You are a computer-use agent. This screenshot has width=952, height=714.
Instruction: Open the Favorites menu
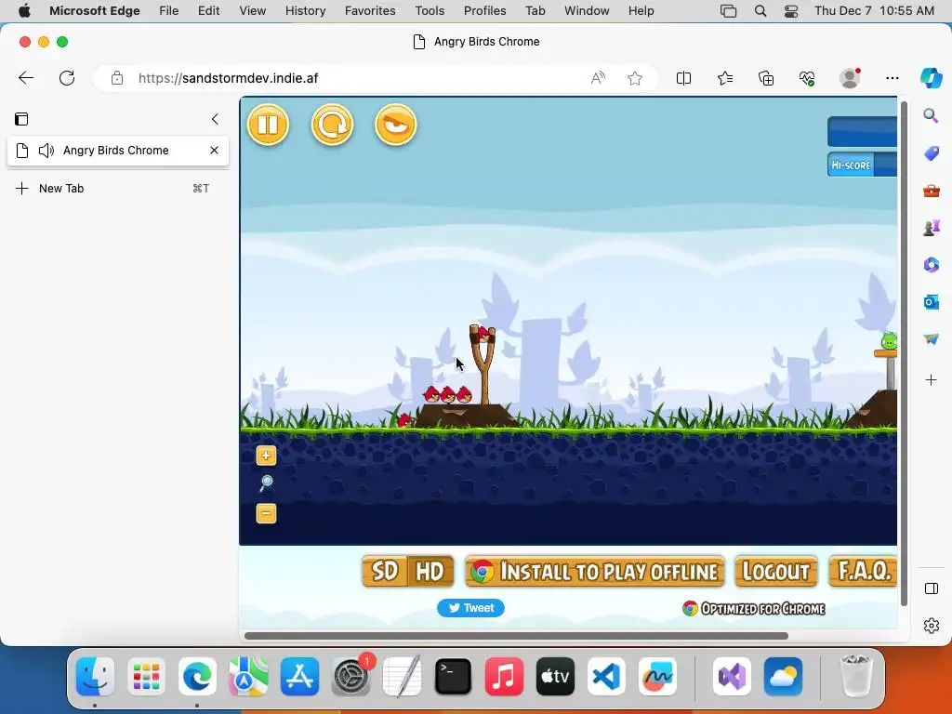tap(370, 11)
